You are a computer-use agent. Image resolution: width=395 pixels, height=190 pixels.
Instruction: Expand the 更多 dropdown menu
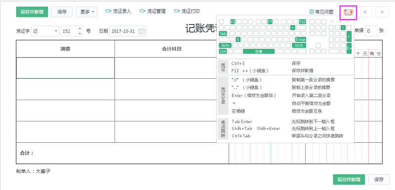click(86, 12)
